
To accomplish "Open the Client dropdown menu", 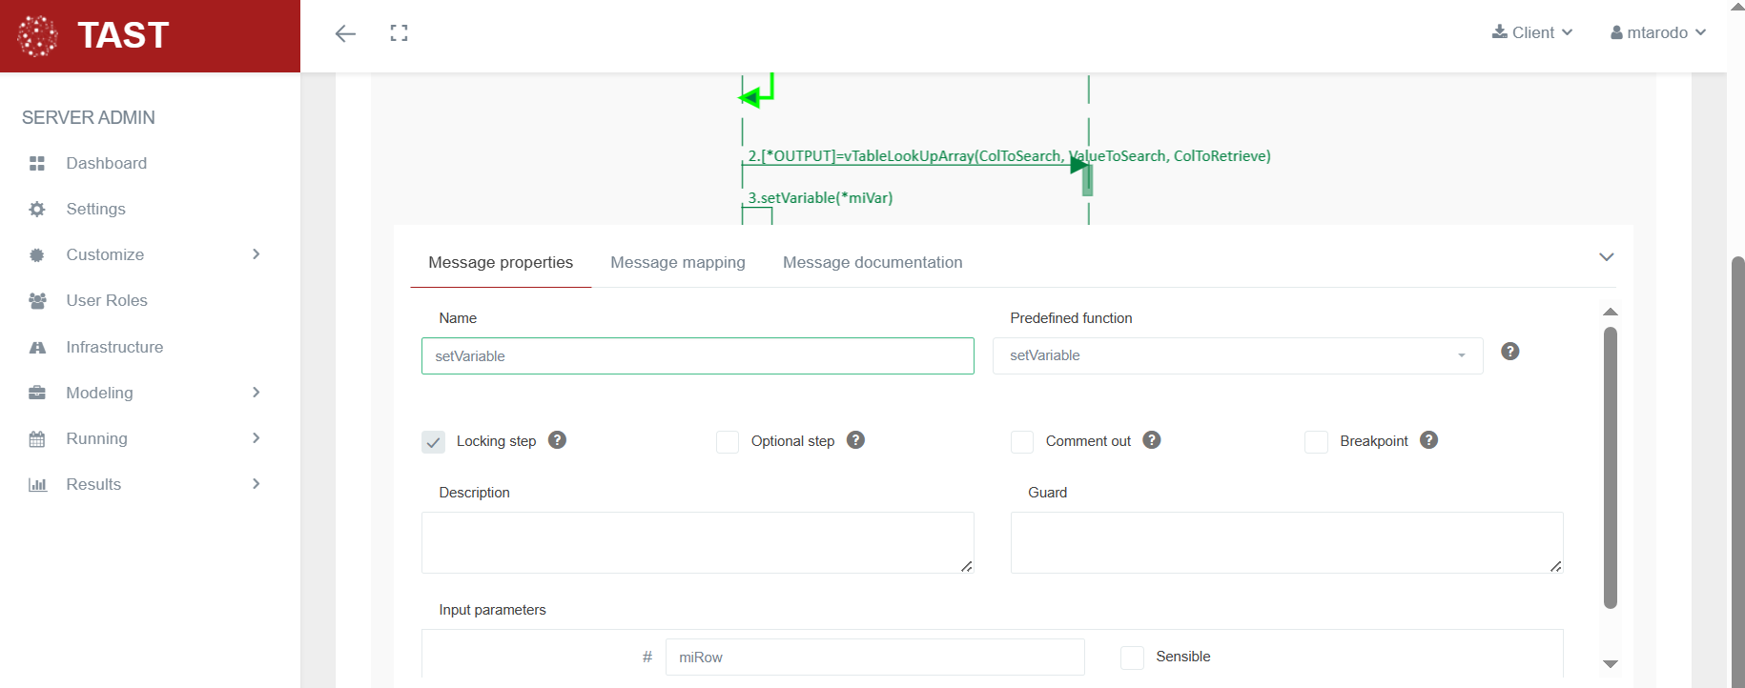I will point(1531,32).
